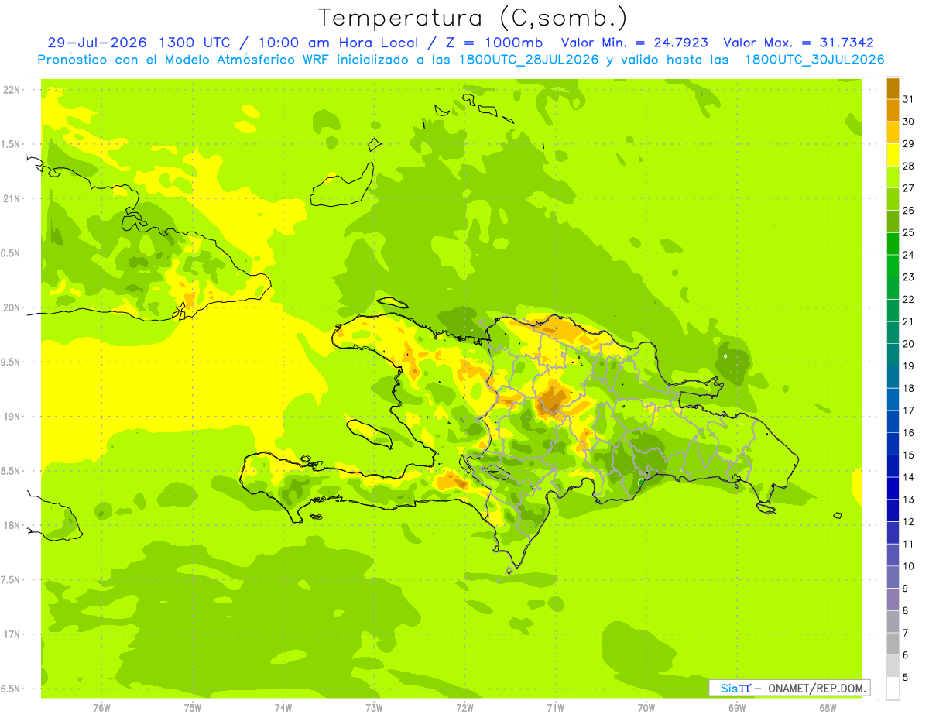
Task: Click the '17N' latitude label
Action: pyautogui.click(x=12, y=635)
